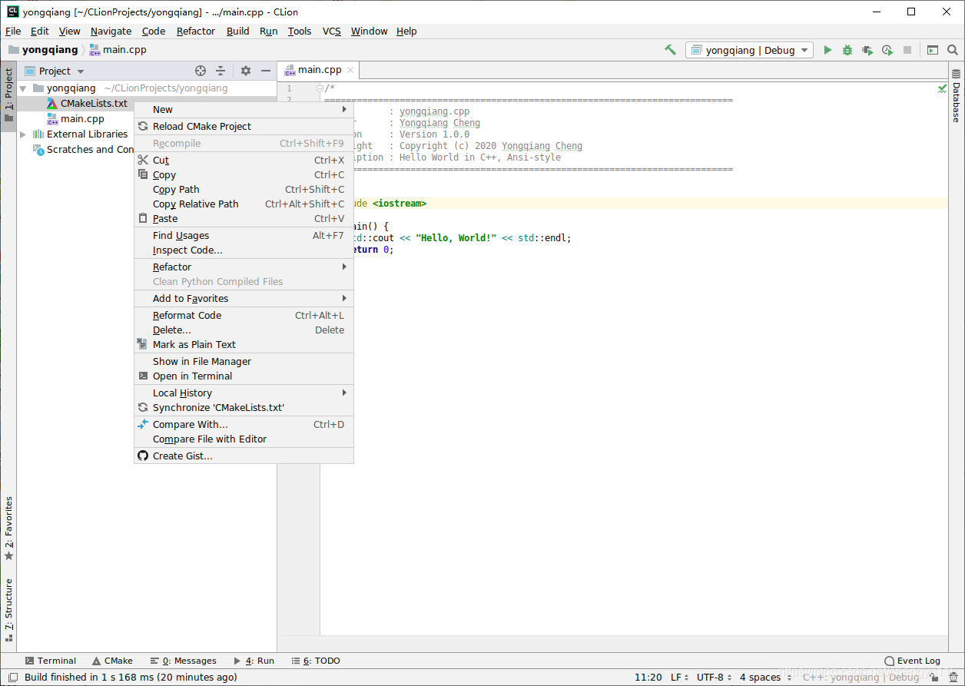The height and width of the screenshot is (686, 965).
Task: Click the 4 spaces indent selector
Action: click(x=765, y=678)
